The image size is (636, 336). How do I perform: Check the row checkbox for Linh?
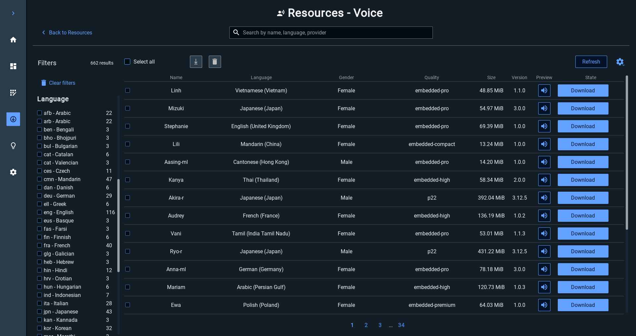[x=128, y=90]
